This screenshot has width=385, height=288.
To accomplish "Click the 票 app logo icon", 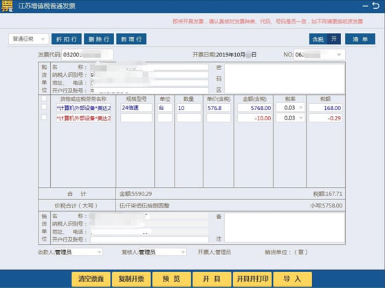I will [7, 6].
